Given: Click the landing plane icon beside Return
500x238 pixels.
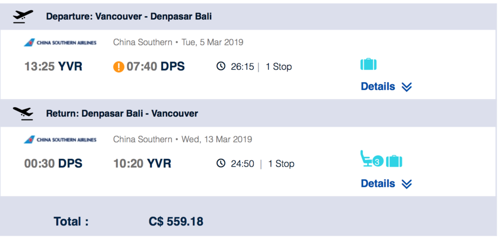Looking at the screenshot, I should click(23, 113).
